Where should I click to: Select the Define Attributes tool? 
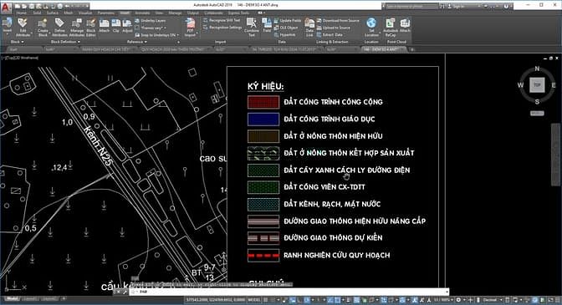(x=59, y=28)
